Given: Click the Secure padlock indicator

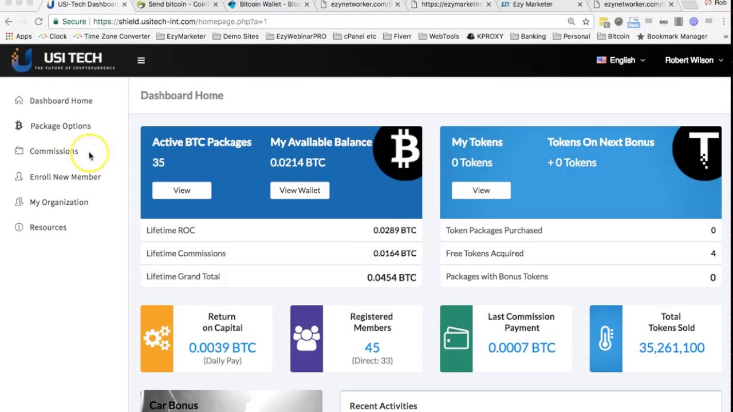Looking at the screenshot, I should (x=70, y=21).
